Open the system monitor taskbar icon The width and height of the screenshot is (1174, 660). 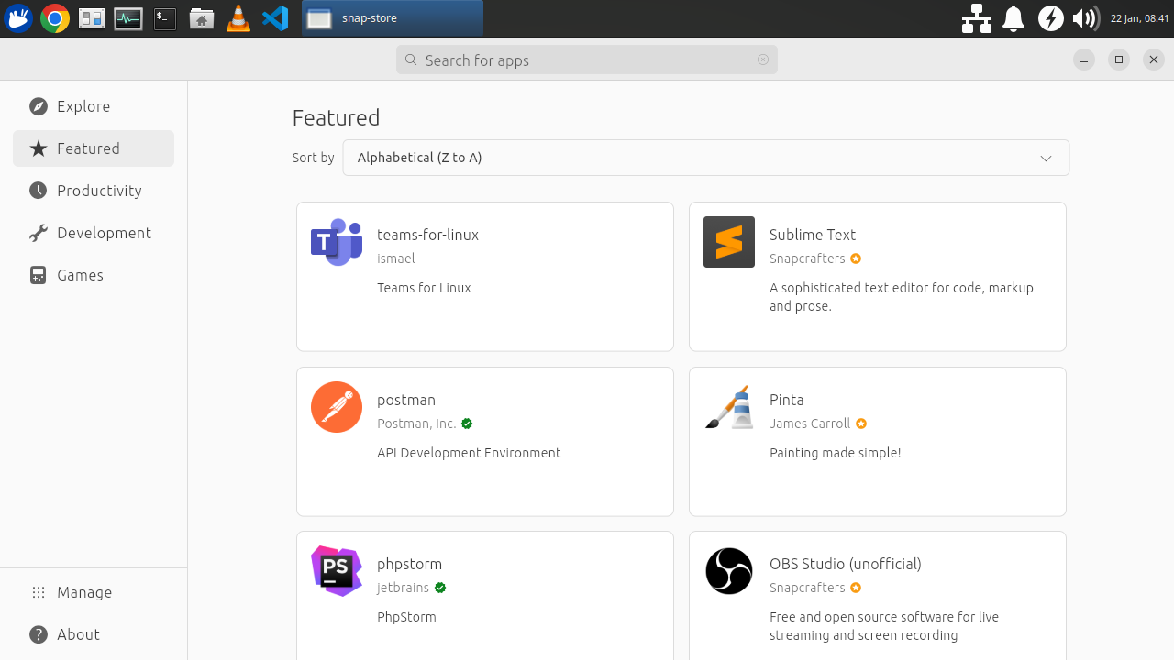click(x=128, y=18)
